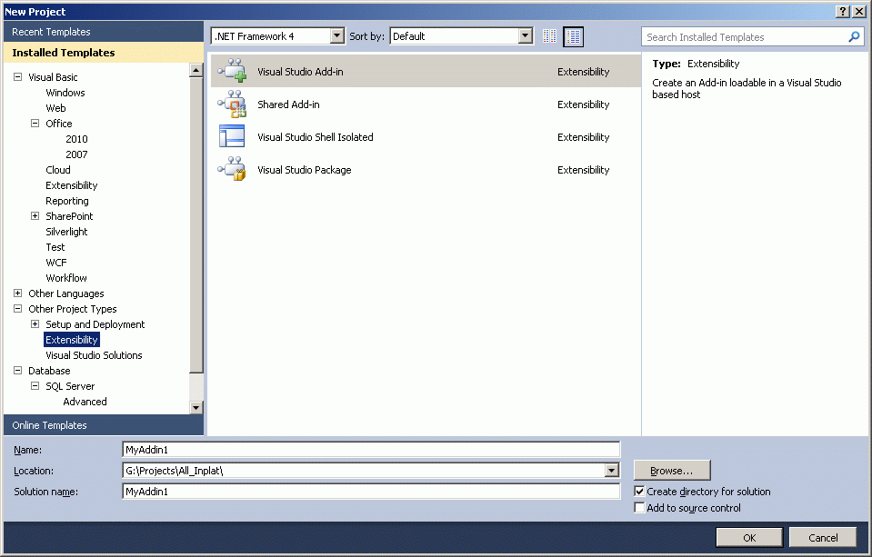This screenshot has height=557, width=872.
Task: Click the tree scrollbar up arrow
Action: tap(195, 70)
